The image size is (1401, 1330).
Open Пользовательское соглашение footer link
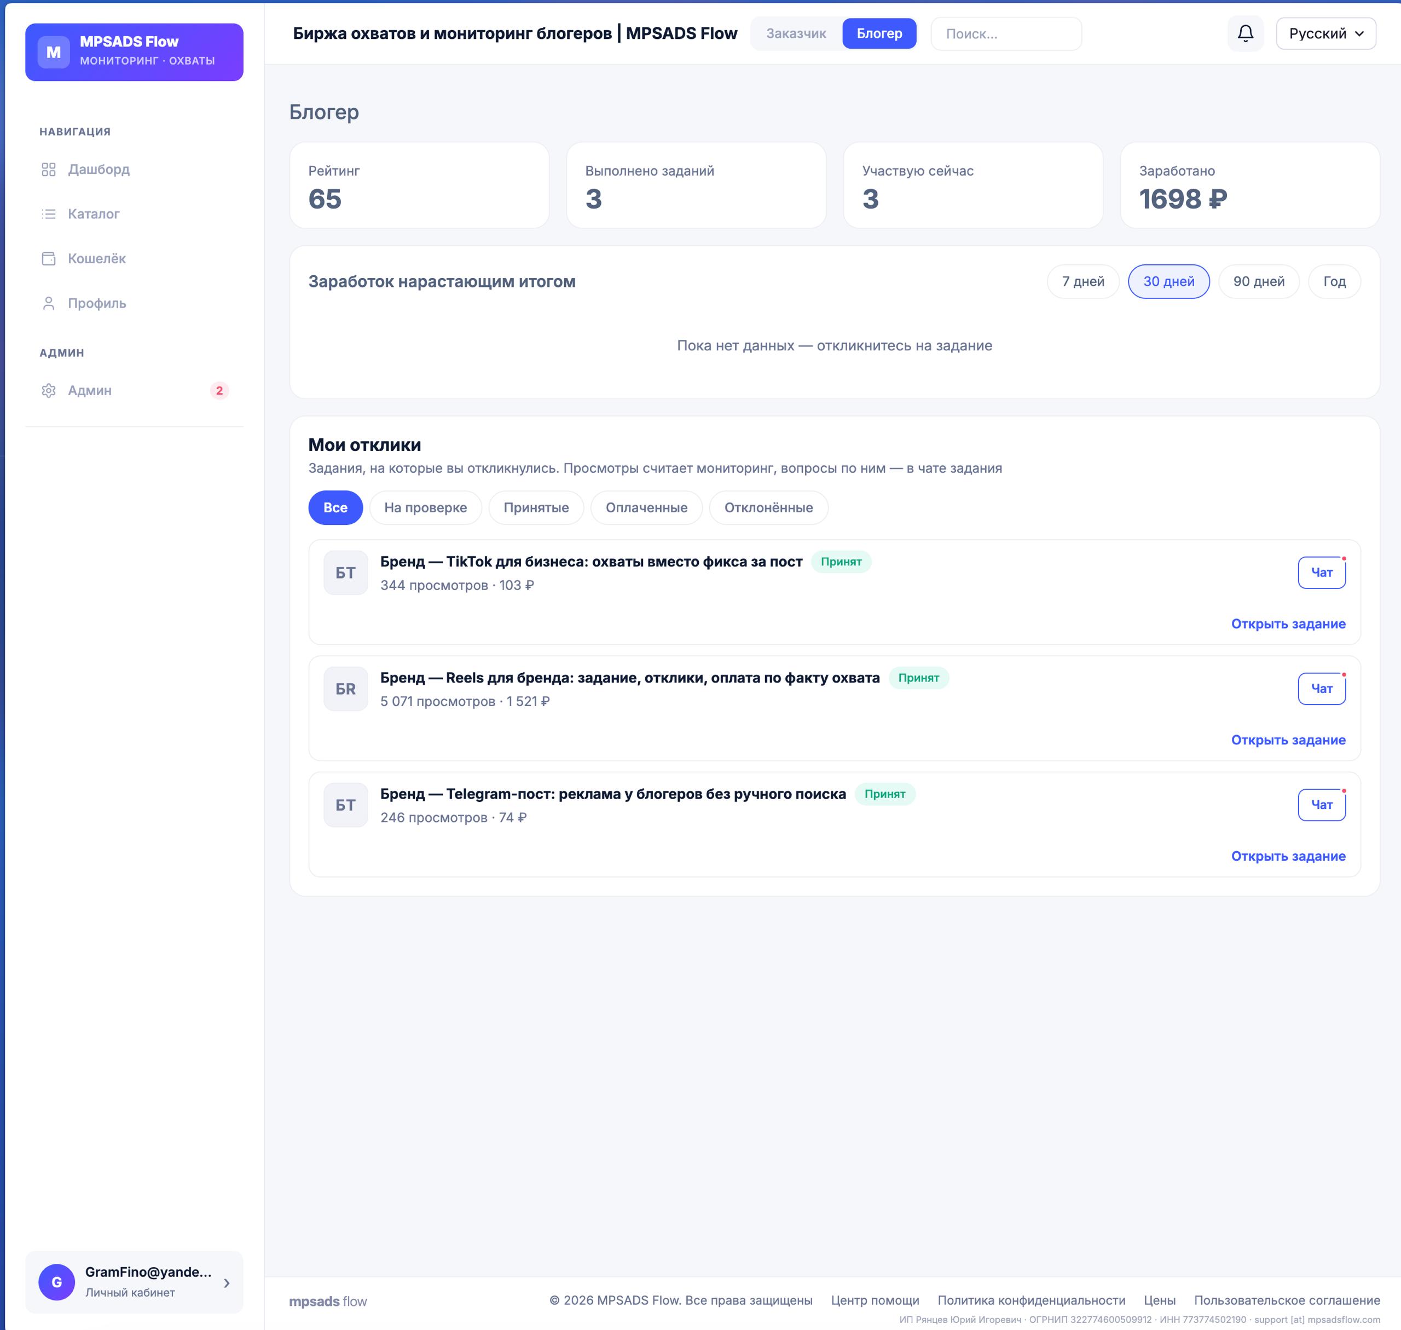[x=1287, y=1300]
